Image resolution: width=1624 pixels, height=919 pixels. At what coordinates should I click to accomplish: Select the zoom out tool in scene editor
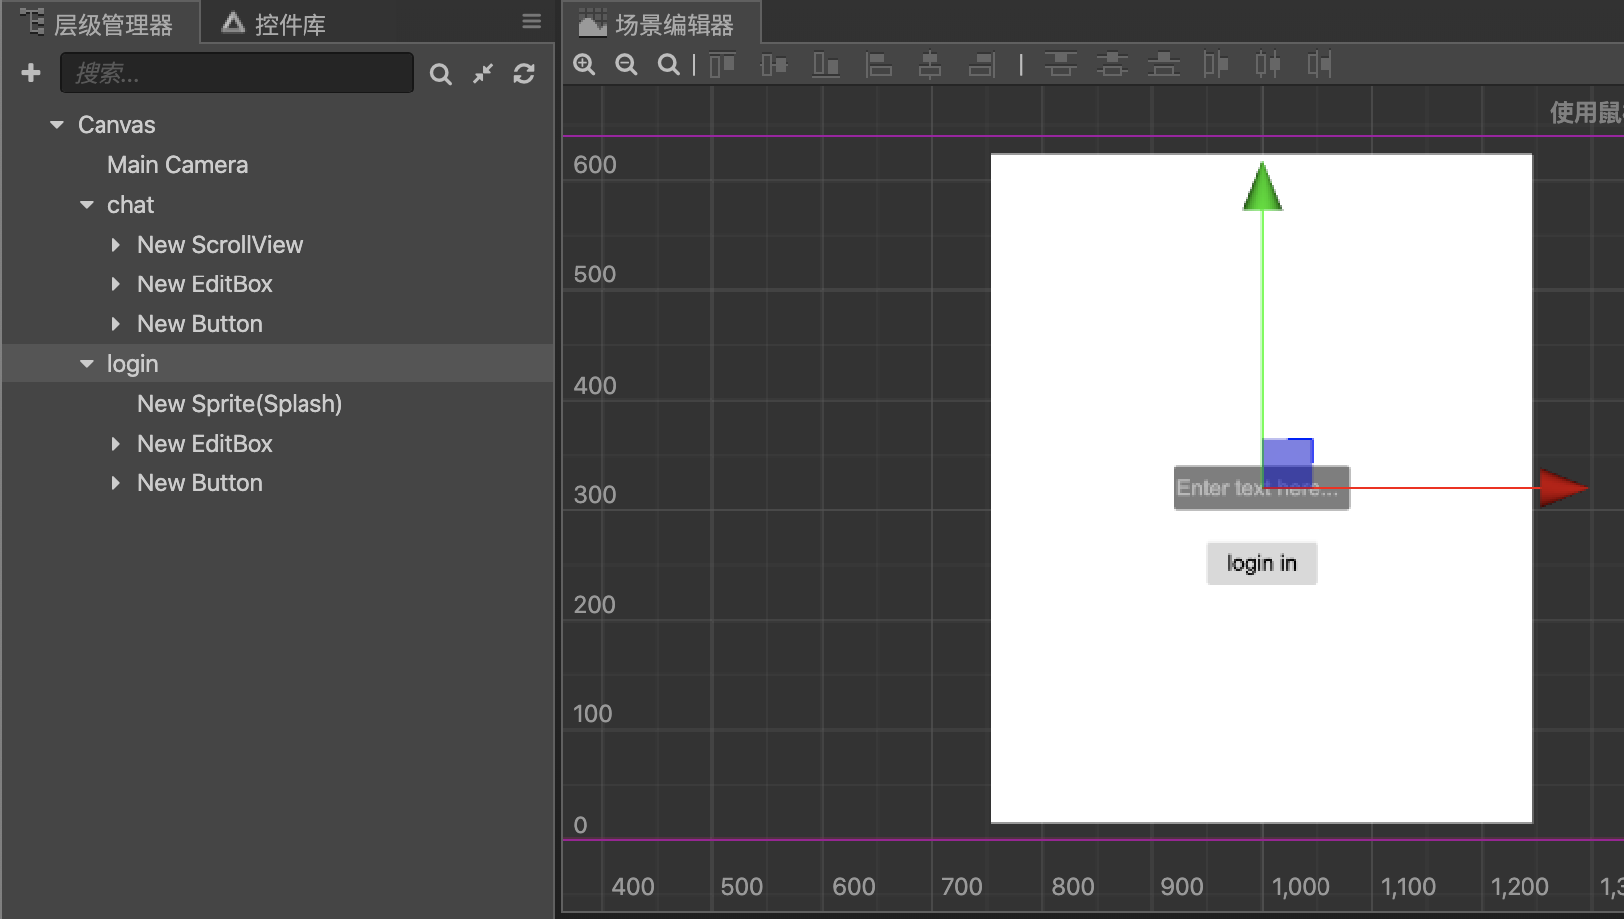click(x=626, y=64)
